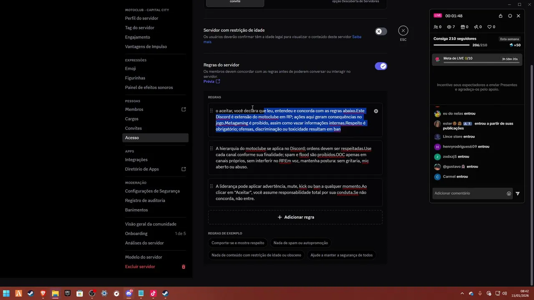Screen dimensions: 534x300
Task: Open Diretório de Apps
Action: (142, 169)
